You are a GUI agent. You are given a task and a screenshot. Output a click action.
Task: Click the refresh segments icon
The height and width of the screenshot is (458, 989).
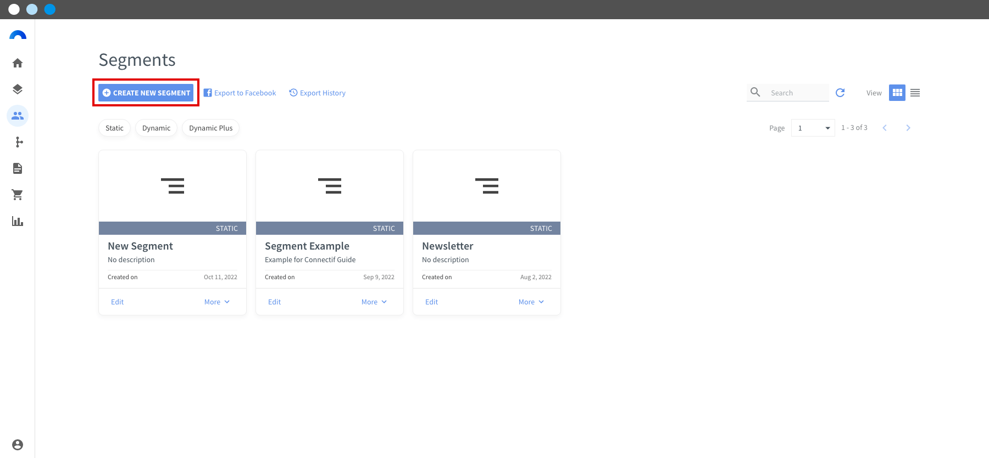click(x=840, y=93)
